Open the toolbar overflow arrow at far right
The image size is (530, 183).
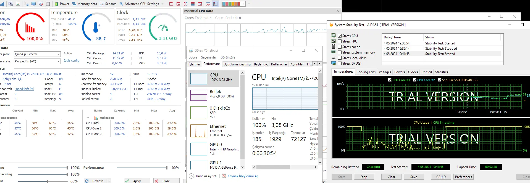point(249,4)
